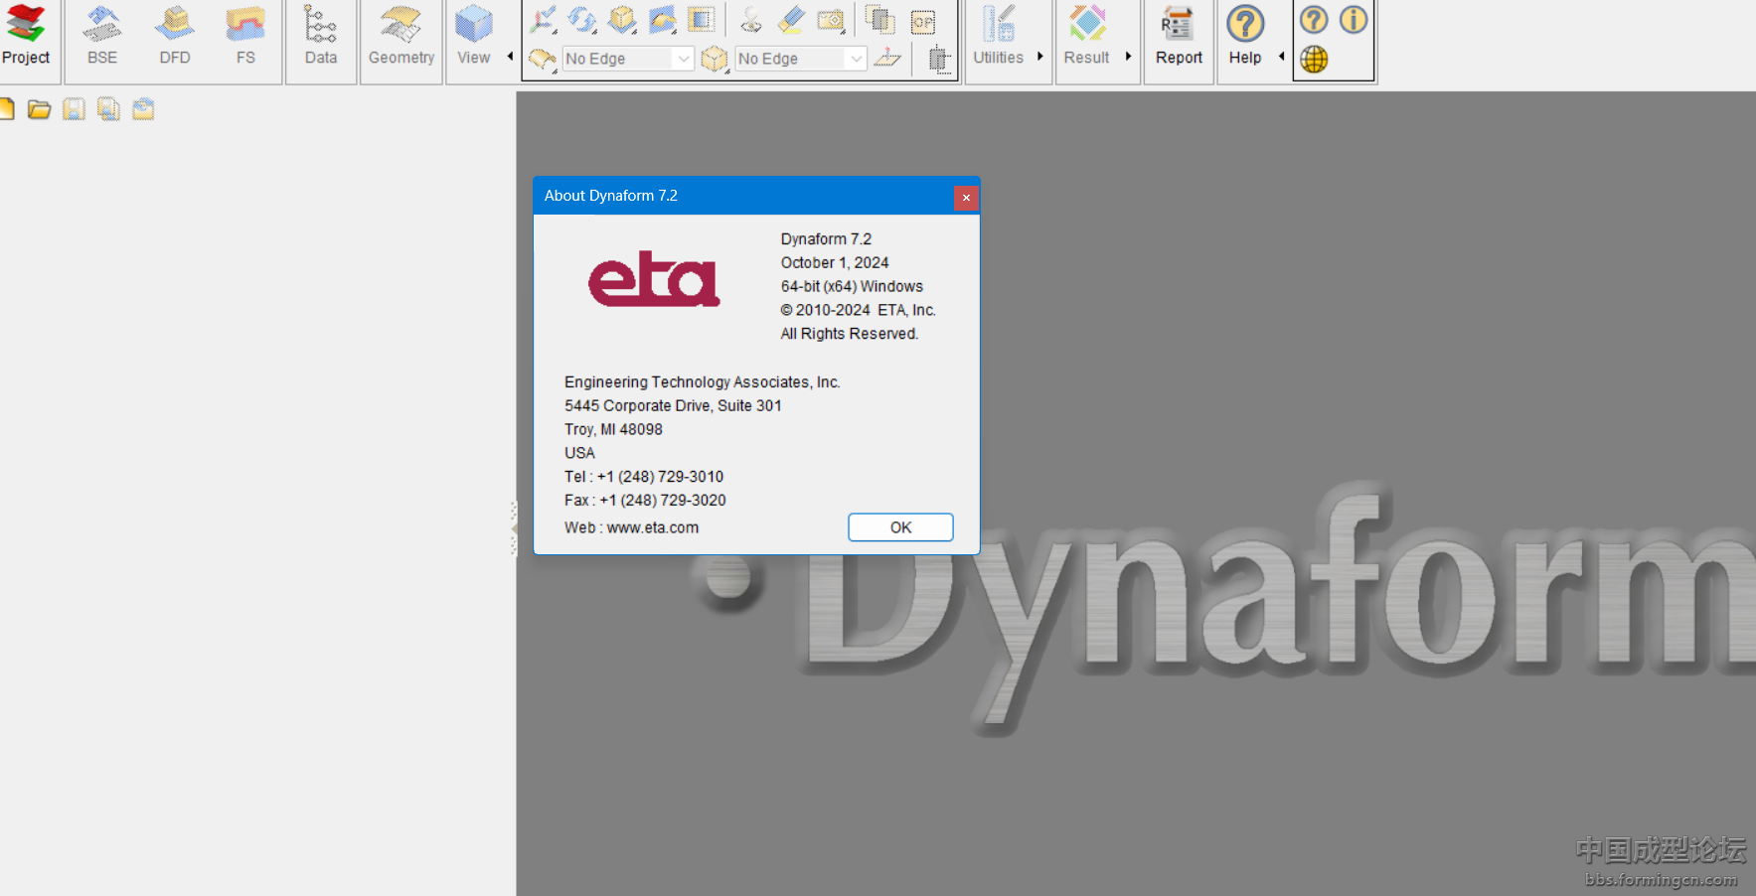Screen dimensions: 1756x896
Task: Collapse the Help arrow
Action: pos(1282,57)
